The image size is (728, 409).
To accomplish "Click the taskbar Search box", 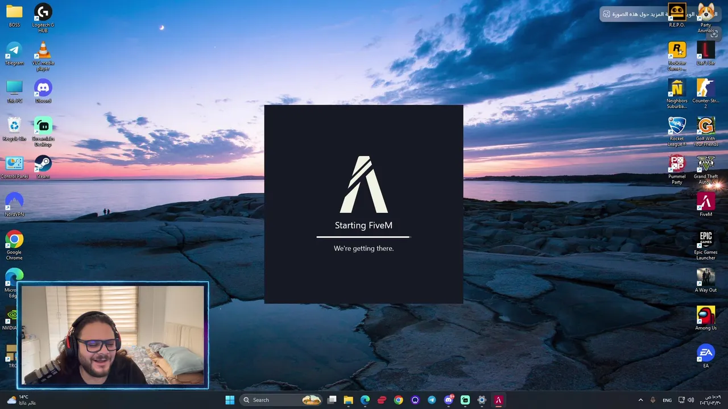I will point(280,400).
